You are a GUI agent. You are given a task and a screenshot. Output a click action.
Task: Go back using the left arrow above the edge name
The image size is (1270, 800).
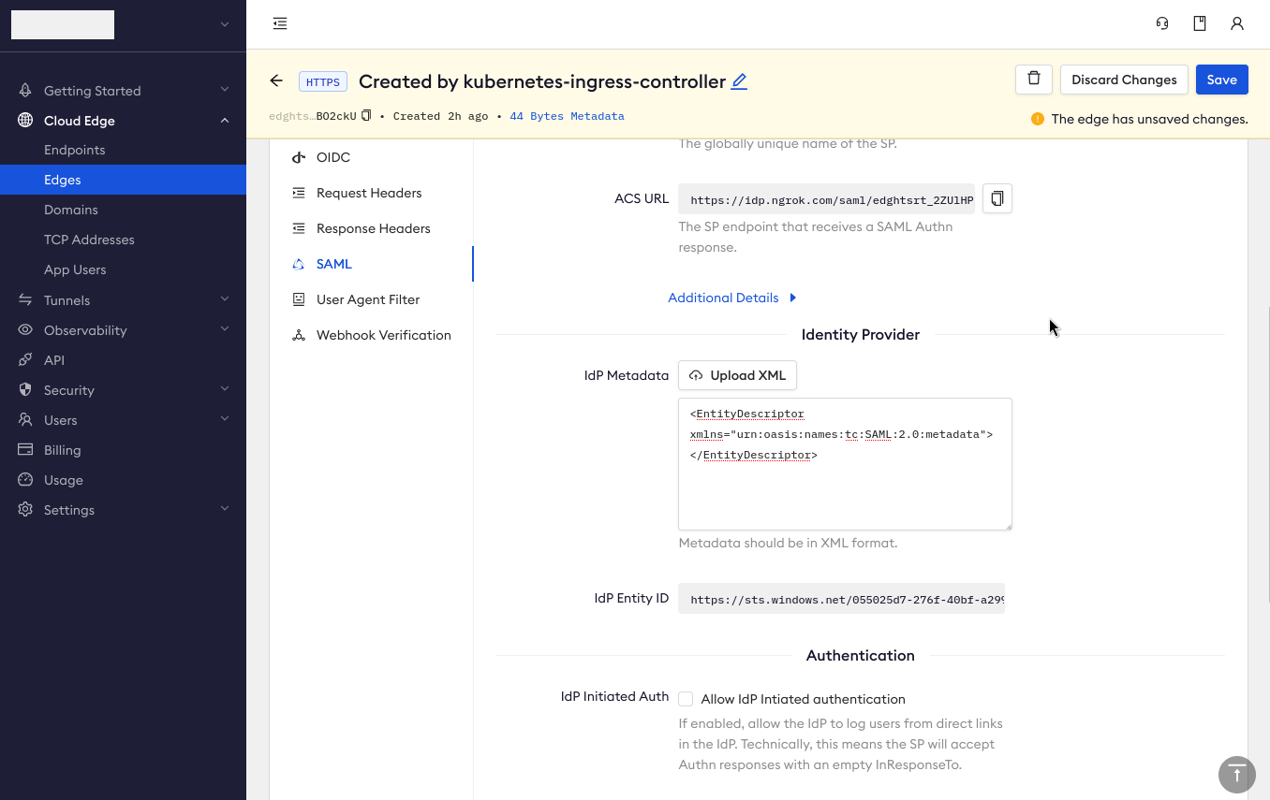pos(276,80)
